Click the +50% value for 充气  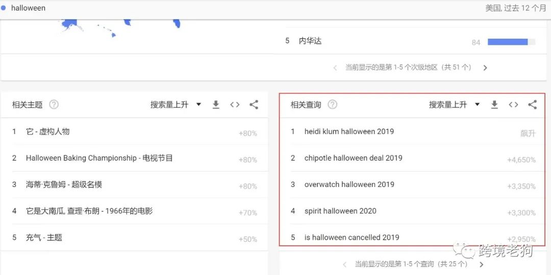point(248,239)
